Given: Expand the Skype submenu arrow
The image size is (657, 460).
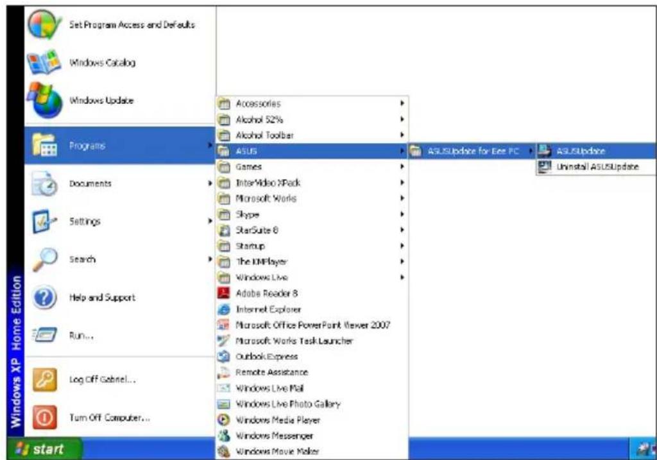Looking at the screenshot, I should pyautogui.click(x=402, y=214).
